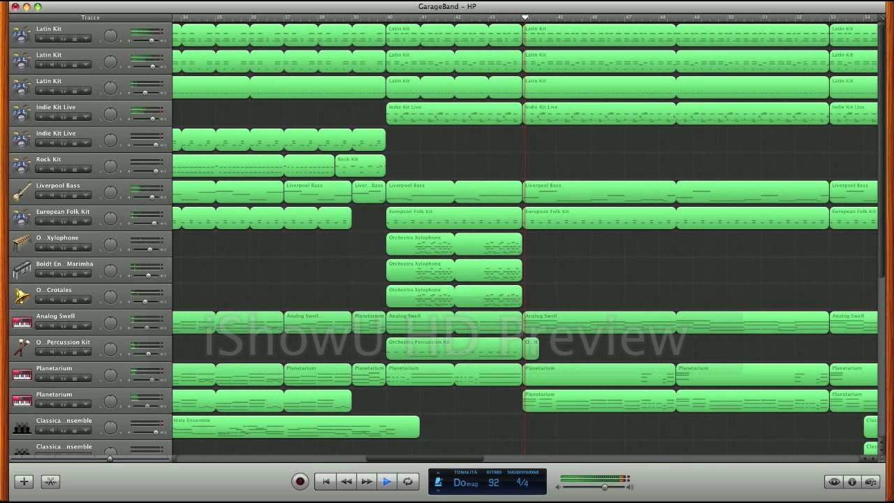Open the 4/4 time signature popup
The image size is (894, 503).
pos(522,483)
